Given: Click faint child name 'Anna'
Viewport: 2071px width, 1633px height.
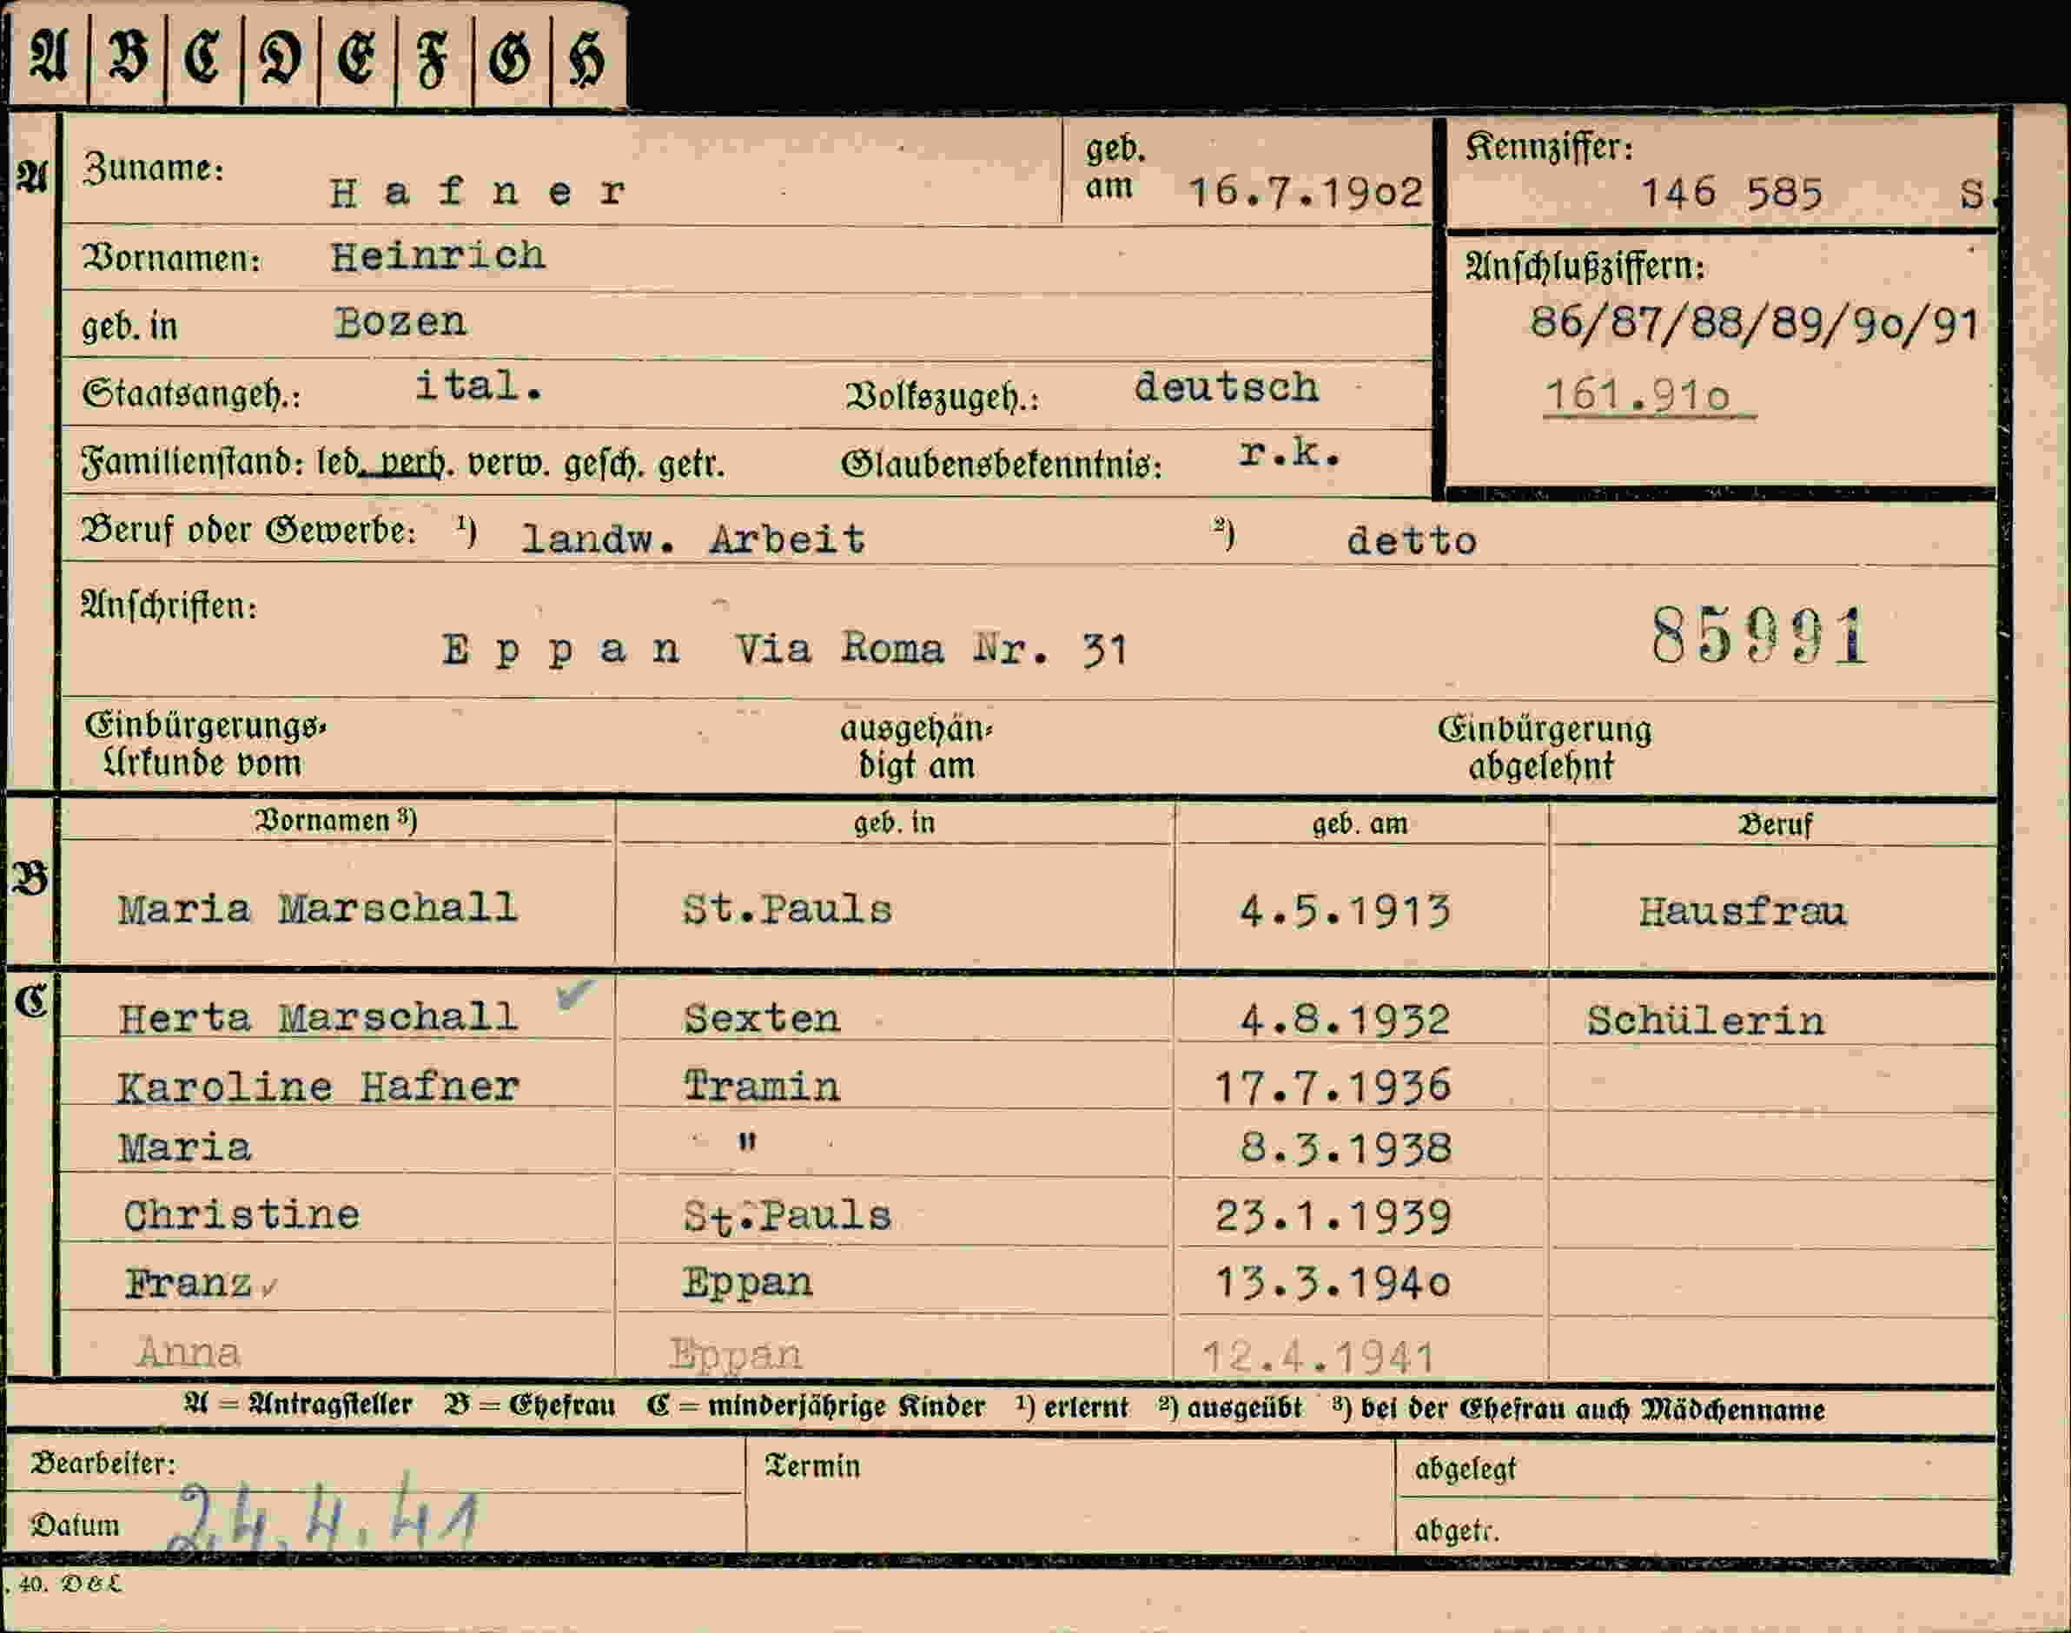Looking at the screenshot, I should pos(189,1352).
